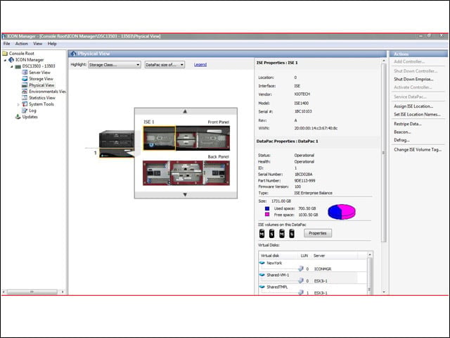
Task: Open the Legend link
Action: click(x=200, y=65)
